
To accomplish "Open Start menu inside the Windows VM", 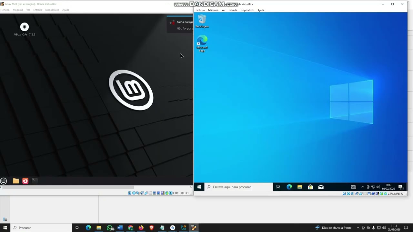I will (x=199, y=187).
